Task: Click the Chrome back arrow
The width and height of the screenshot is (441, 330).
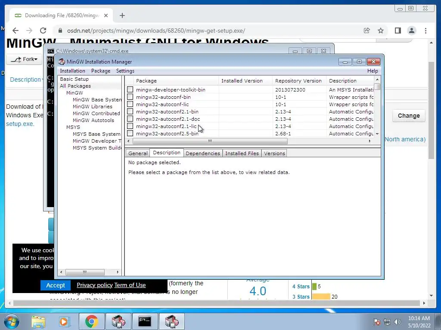Action: [16, 31]
